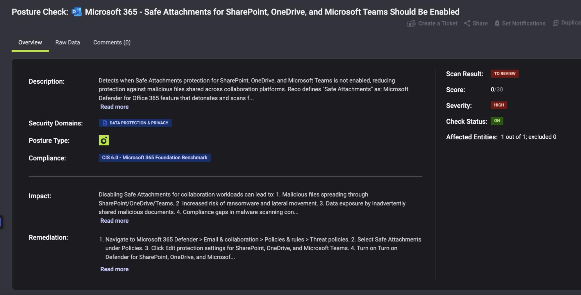Open Set Notifications via the bell icon
The image size is (581, 295).
tap(497, 23)
